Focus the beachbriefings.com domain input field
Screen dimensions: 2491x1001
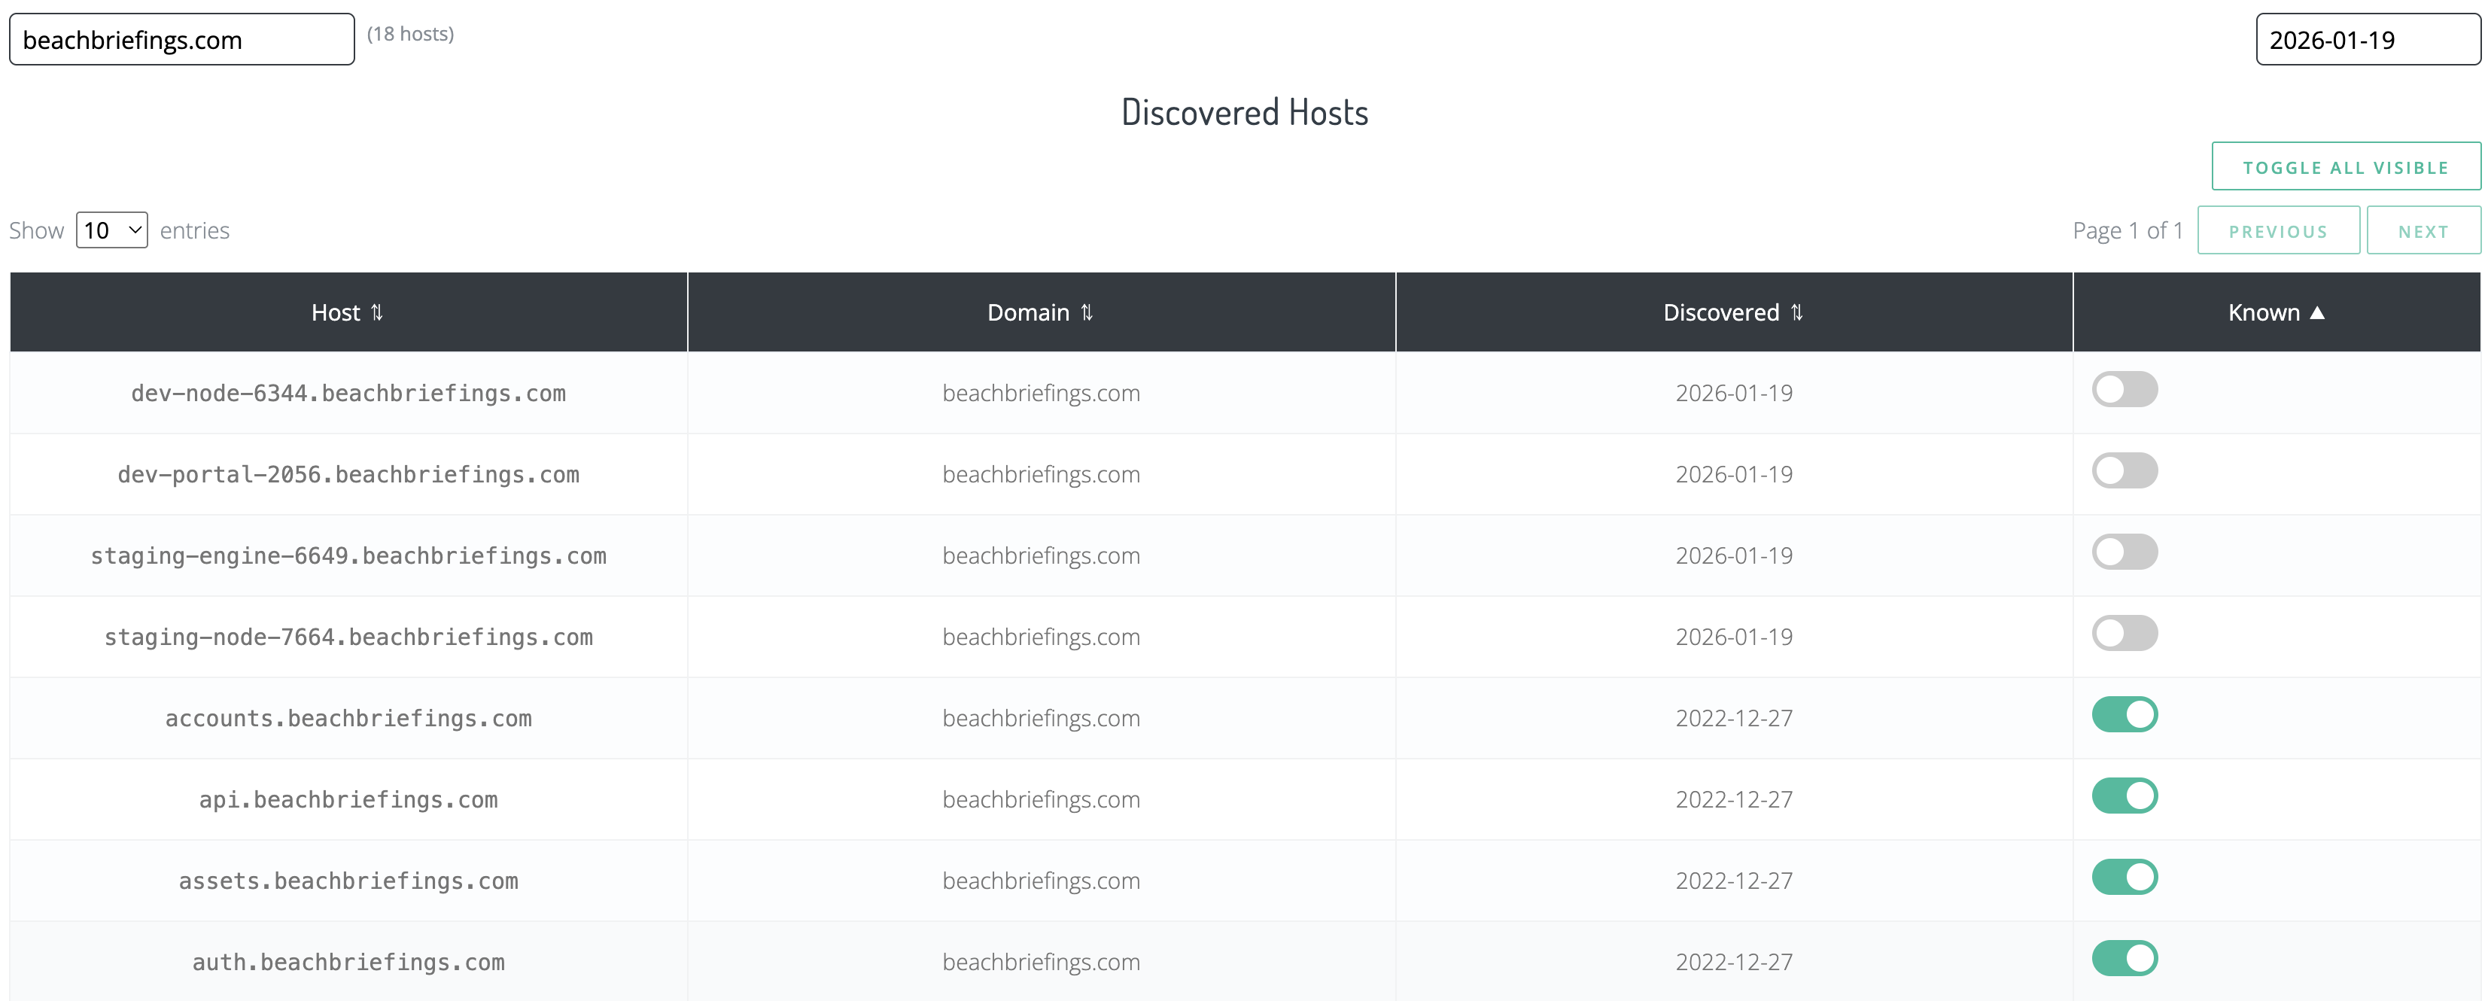coord(182,40)
